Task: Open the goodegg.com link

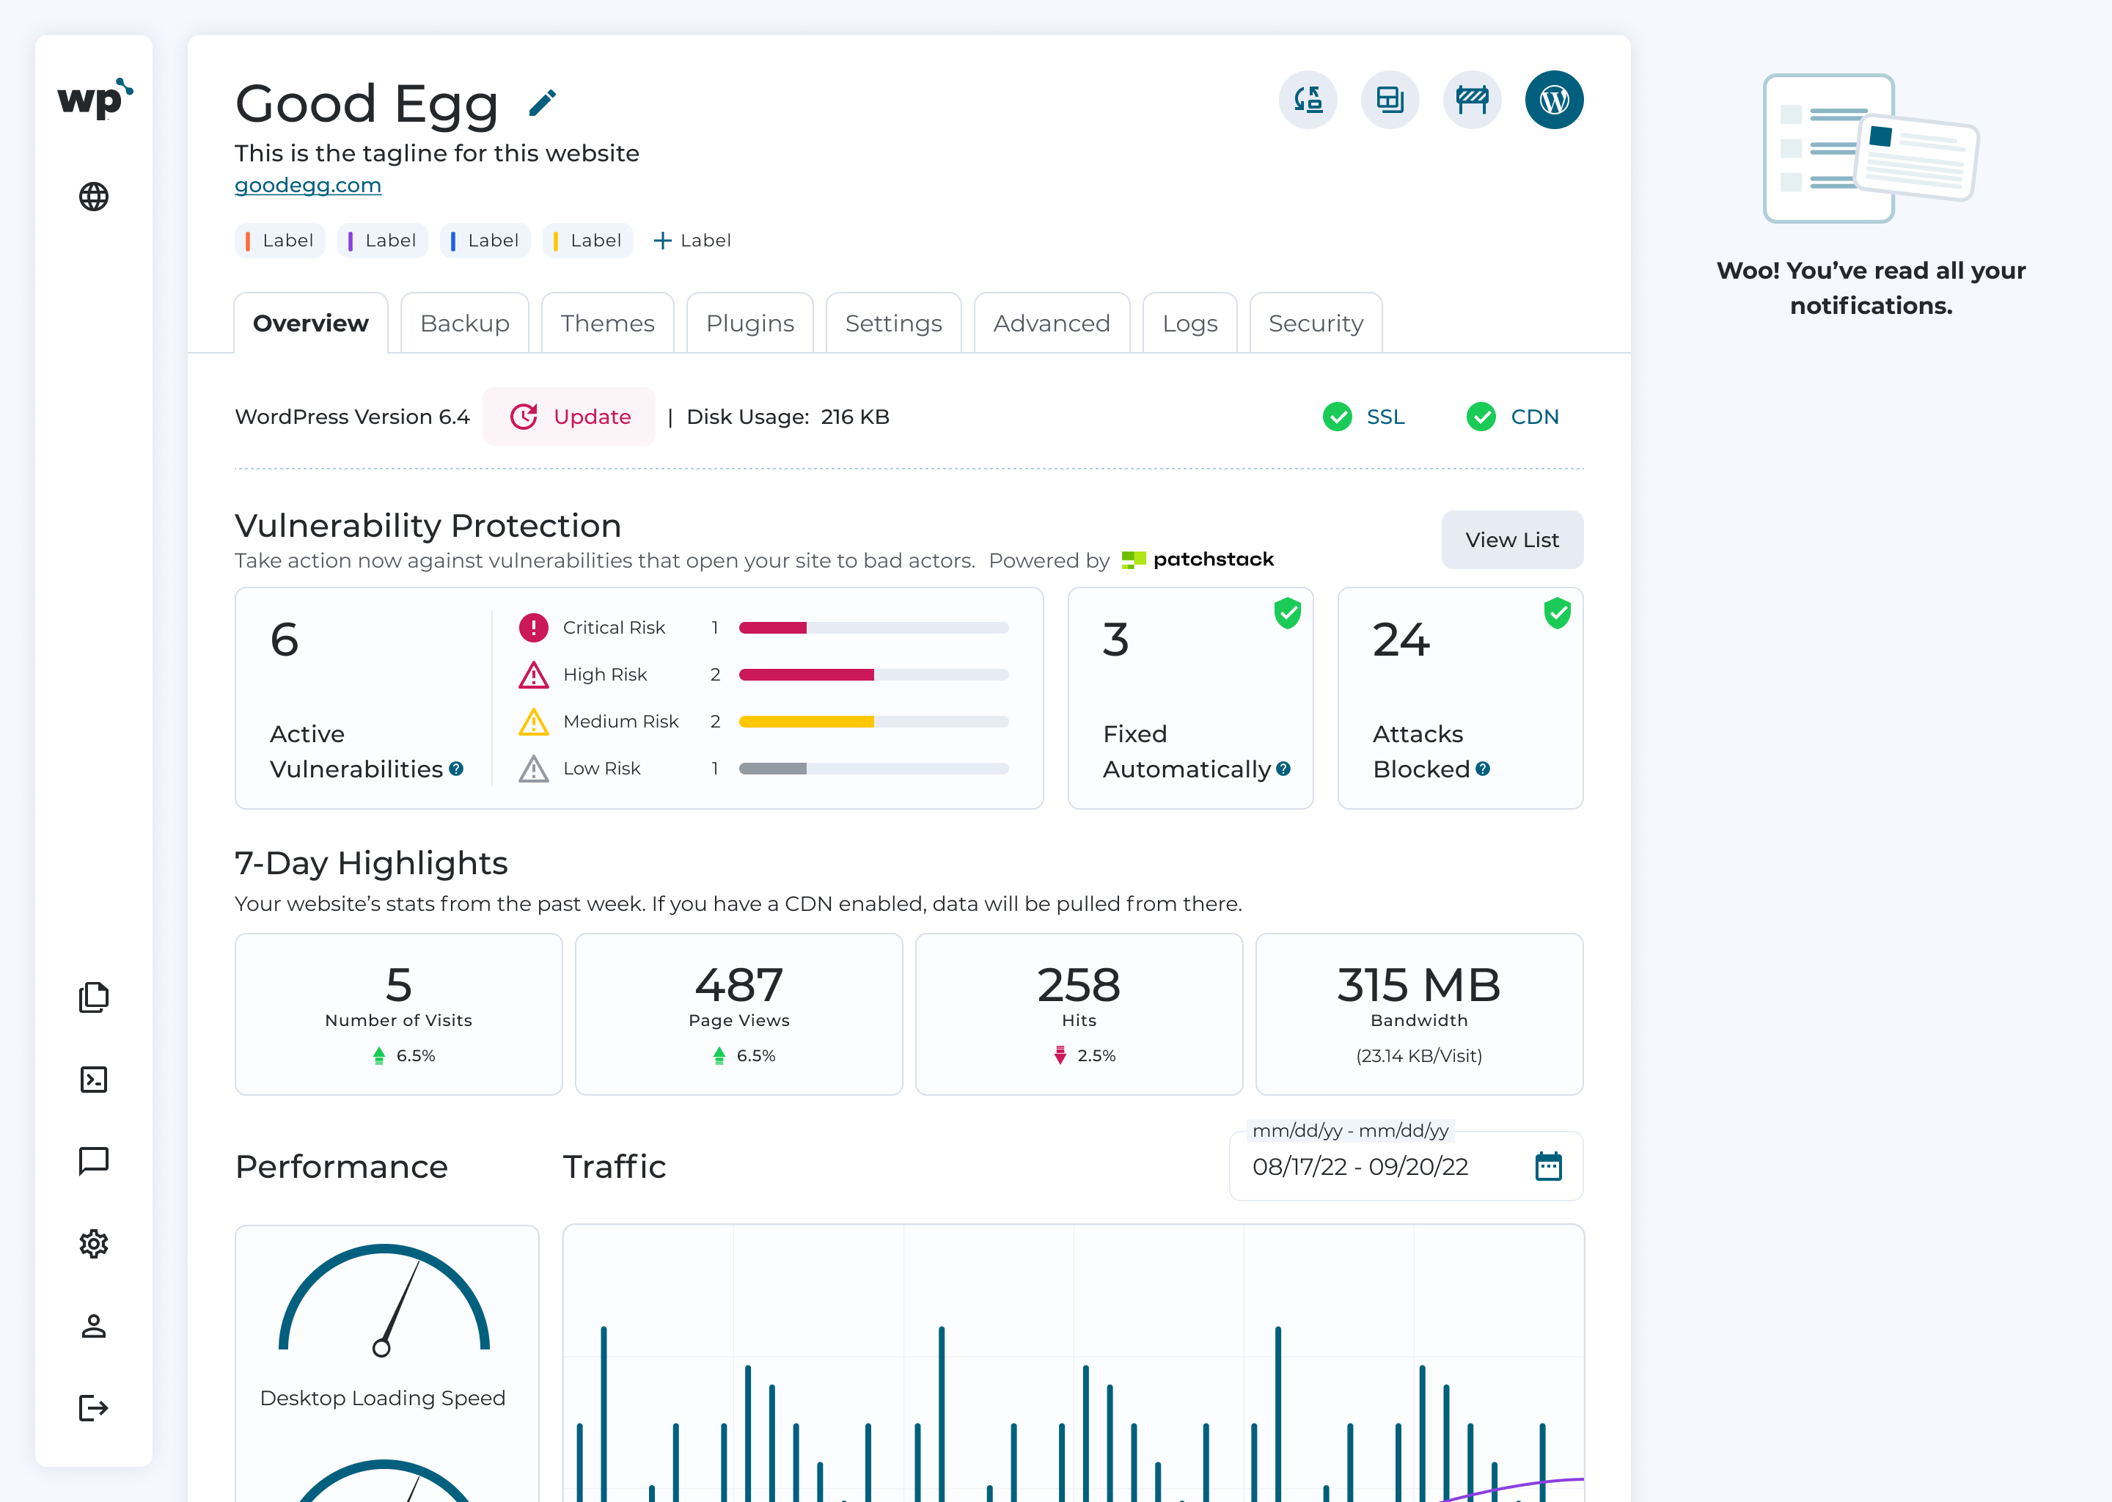Action: click(308, 185)
